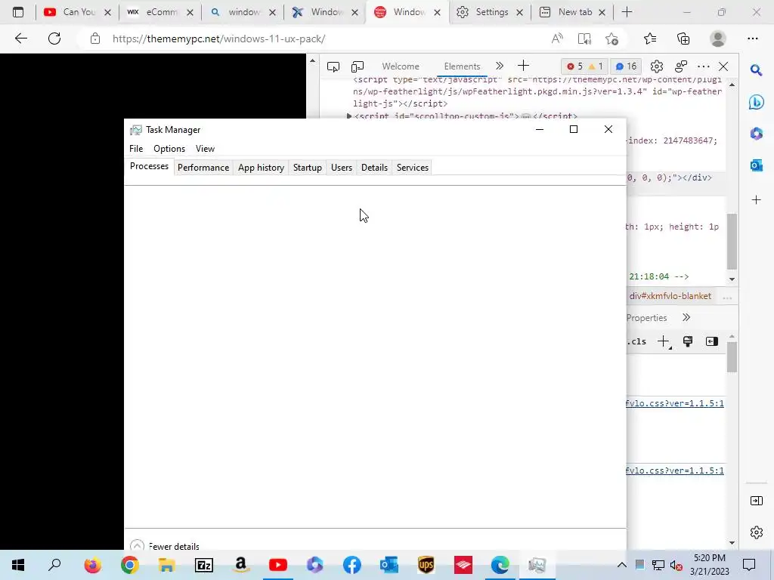Open first fvlo.css?ver=1.1.5:1 link
Screen dimensions: 774x580
(x=674, y=403)
